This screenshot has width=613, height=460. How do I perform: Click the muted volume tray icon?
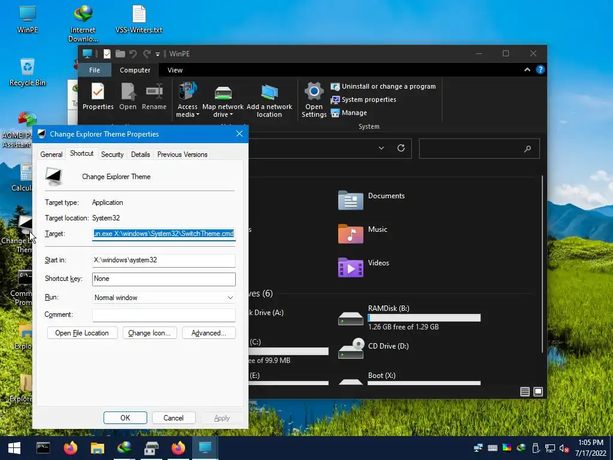point(564,449)
